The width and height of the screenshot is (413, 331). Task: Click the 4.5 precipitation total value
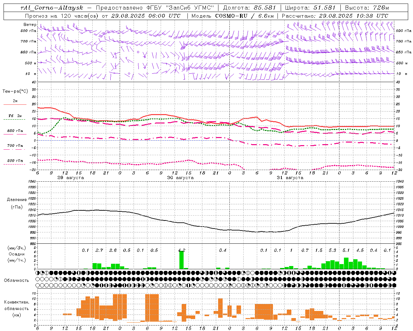point(360,250)
